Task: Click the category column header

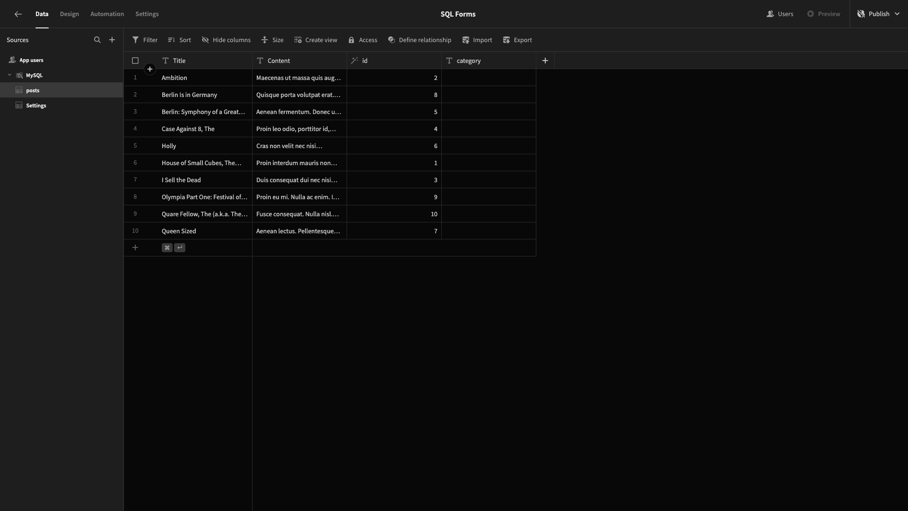Action: pyautogui.click(x=489, y=61)
